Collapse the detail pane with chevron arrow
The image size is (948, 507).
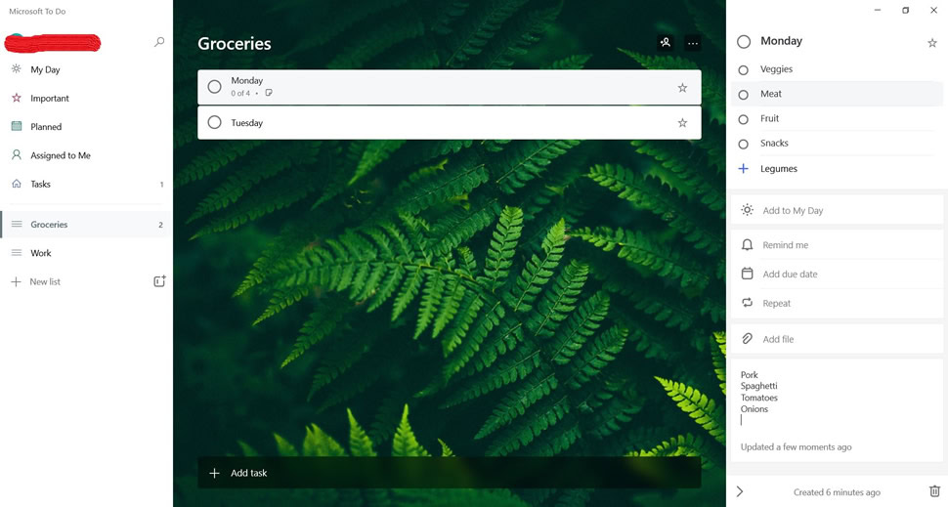pyautogui.click(x=740, y=491)
